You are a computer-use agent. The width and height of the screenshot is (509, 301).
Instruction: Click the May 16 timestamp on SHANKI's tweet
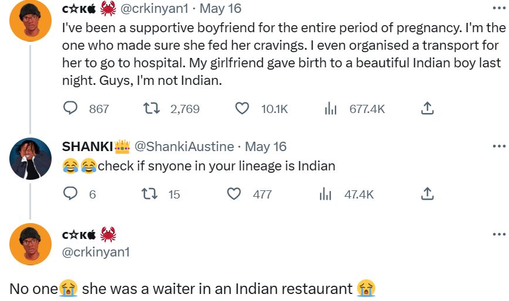coord(266,146)
